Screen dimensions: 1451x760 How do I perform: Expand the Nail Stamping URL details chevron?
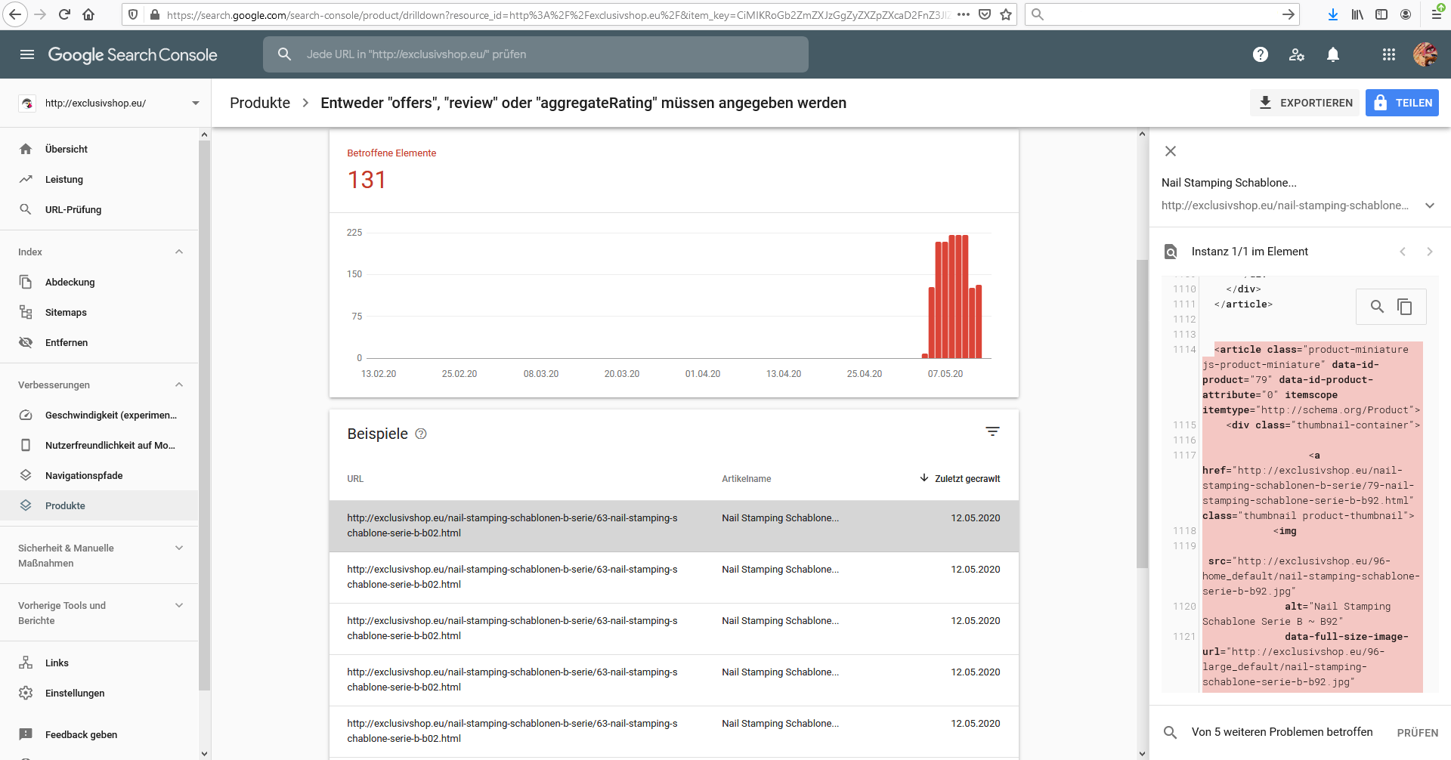point(1429,205)
